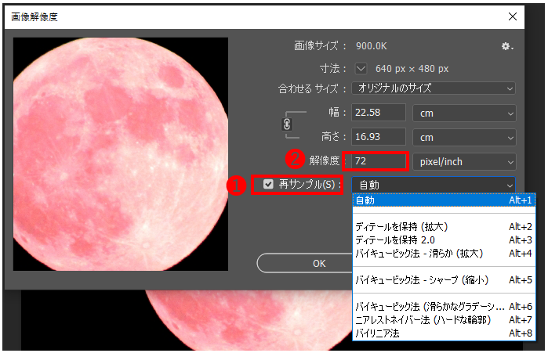Toggle the width-height constrain link icon

[287, 124]
